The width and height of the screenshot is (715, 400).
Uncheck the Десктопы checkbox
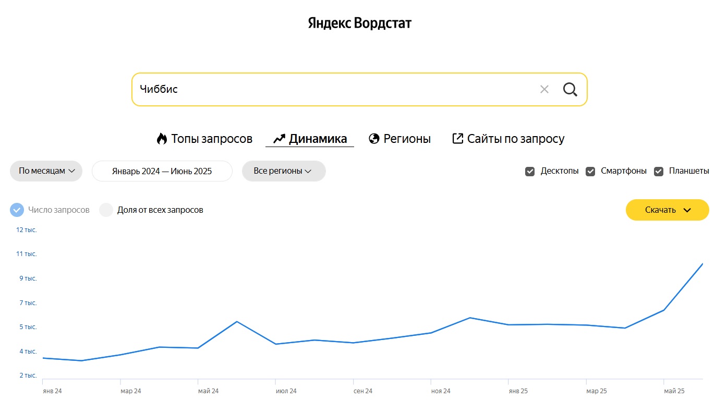[x=530, y=171]
